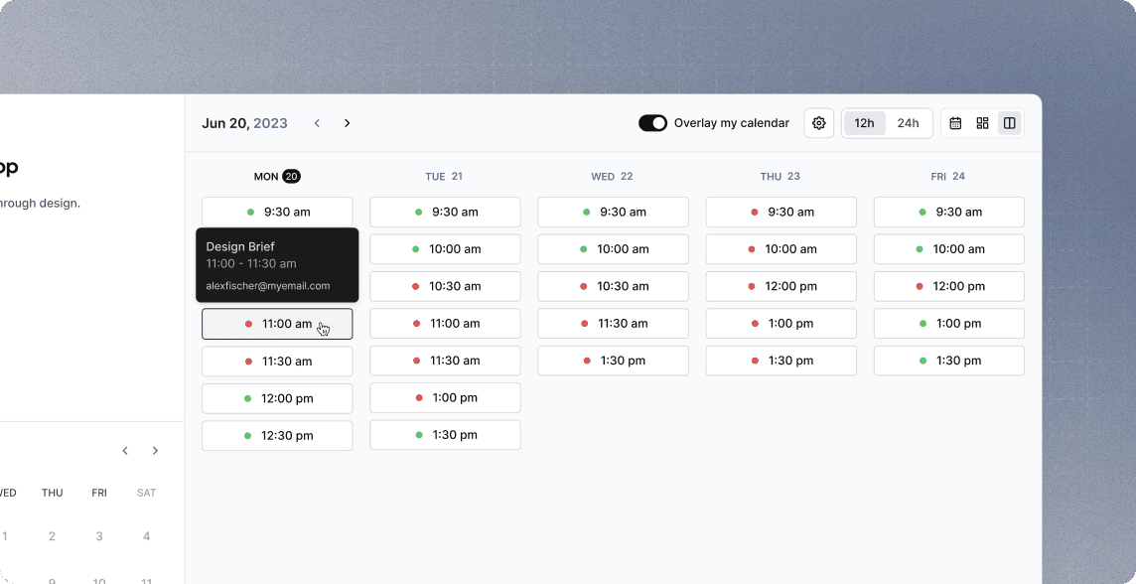Click Friday 1:30 pm slot
This screenshot has height=584, width=1136.
click(949, 361)
